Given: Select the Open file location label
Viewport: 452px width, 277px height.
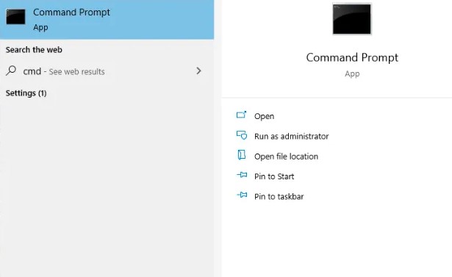Looking at the screenshot, I should coord(286,157).
